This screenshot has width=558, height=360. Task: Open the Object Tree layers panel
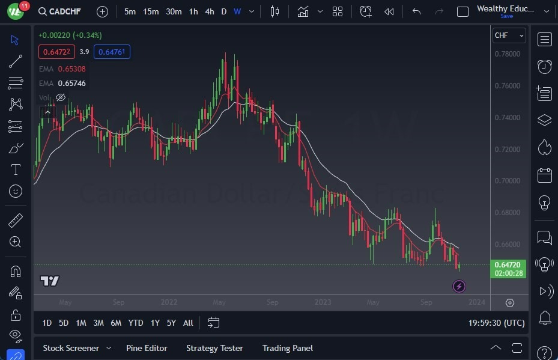point(544,120)
